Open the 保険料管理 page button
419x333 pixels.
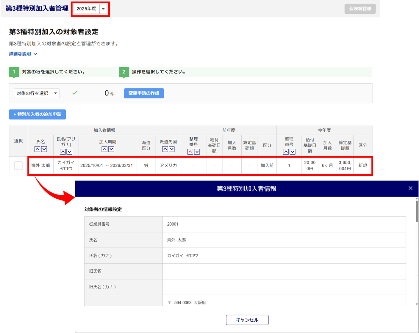tap(360, 9)
